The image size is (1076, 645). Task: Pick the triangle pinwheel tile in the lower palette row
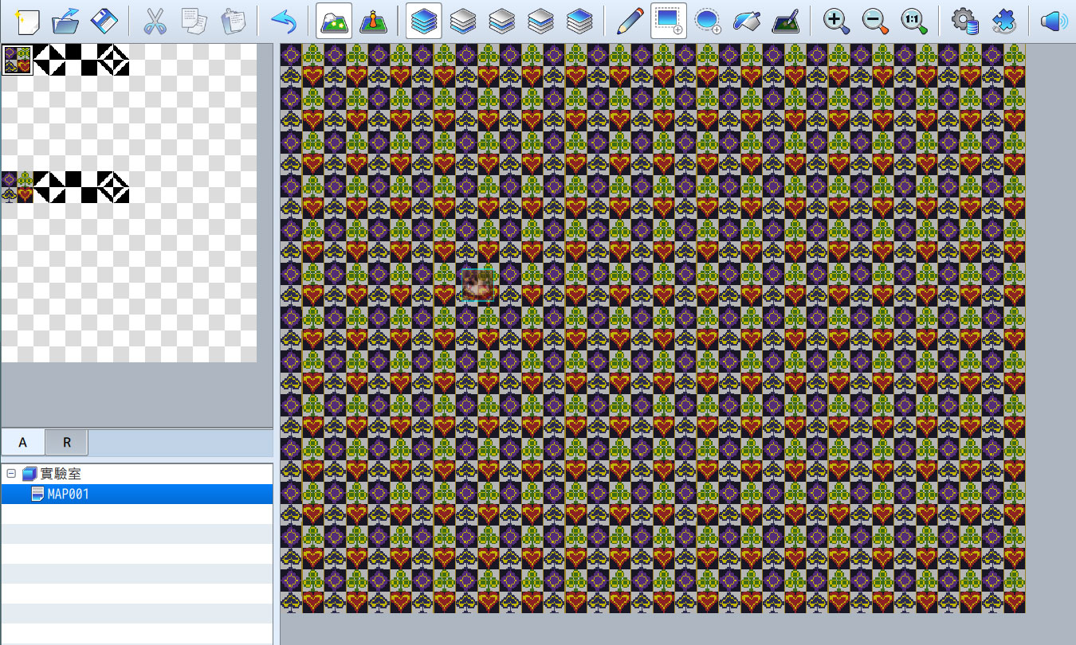pos(49,187)
